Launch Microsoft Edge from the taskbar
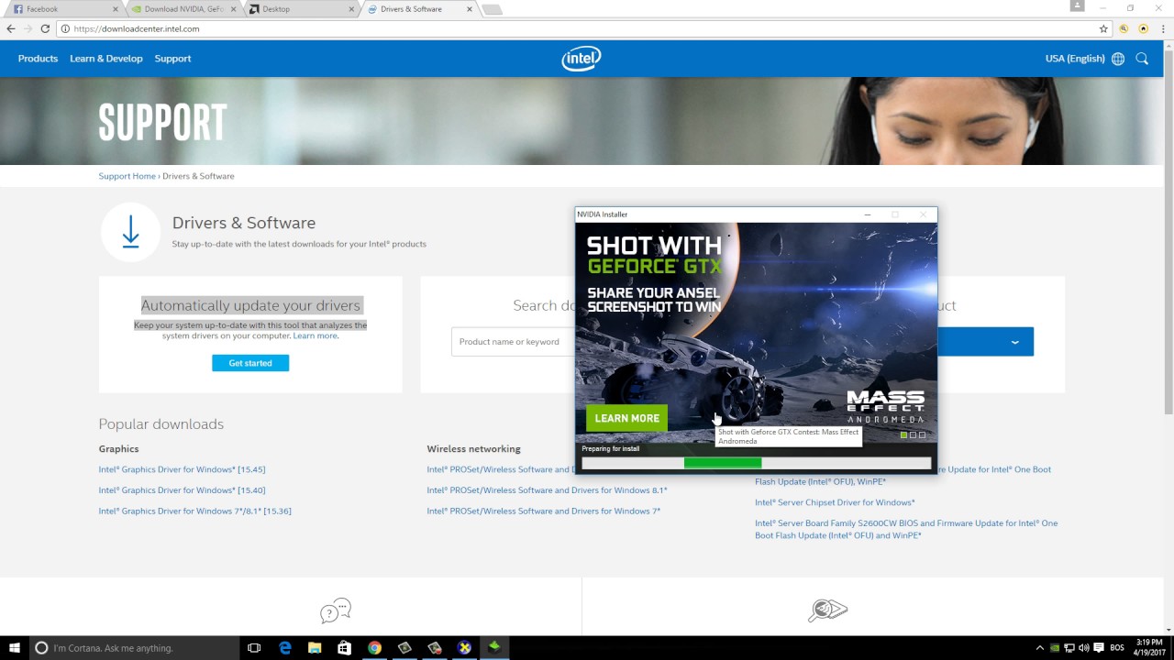Viewport: 1174px width, 660px height. (285, 647)
